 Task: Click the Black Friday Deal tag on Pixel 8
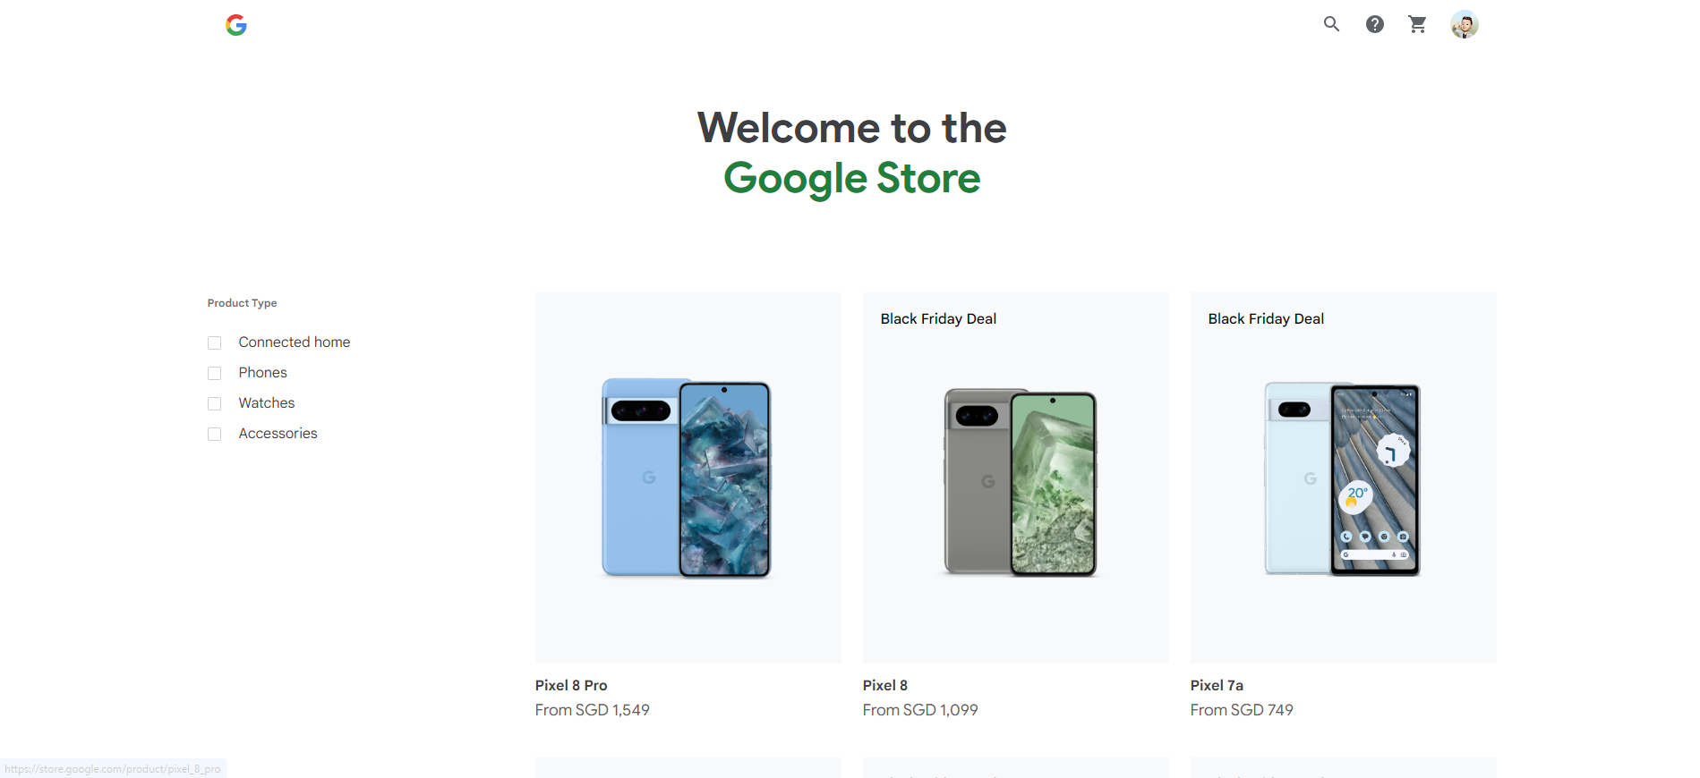click(x=938, y=318)
